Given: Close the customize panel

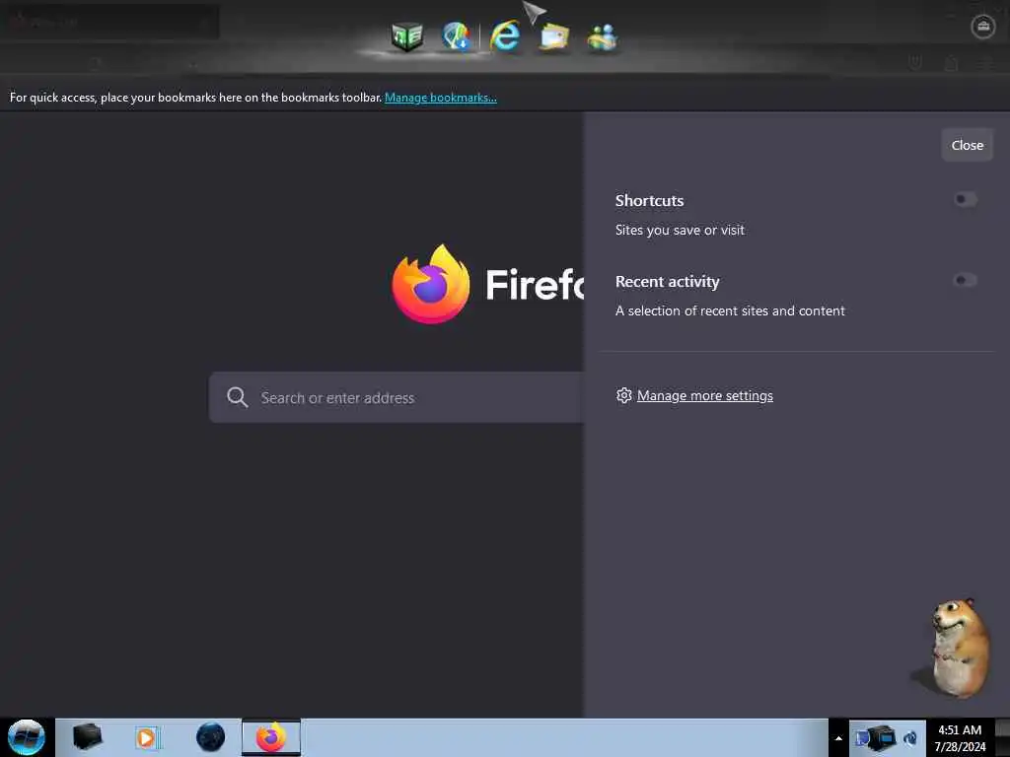Looking at the screenshot, I should pos(967,145).
